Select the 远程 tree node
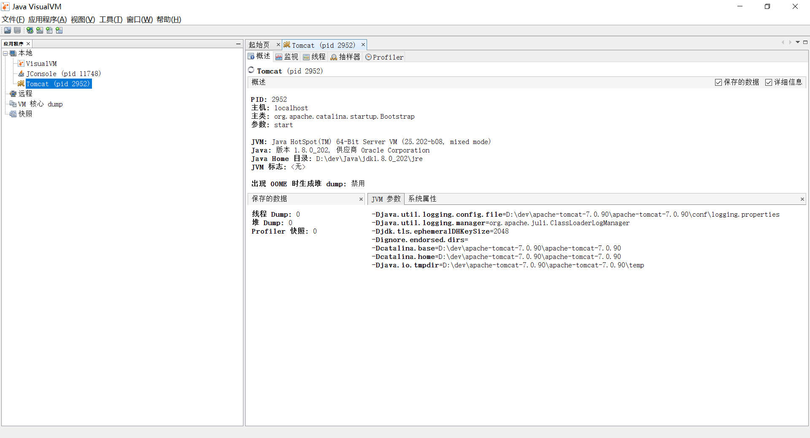Viewport: 810px width, 438px height. pyautogui.click(x=25, y=94)
